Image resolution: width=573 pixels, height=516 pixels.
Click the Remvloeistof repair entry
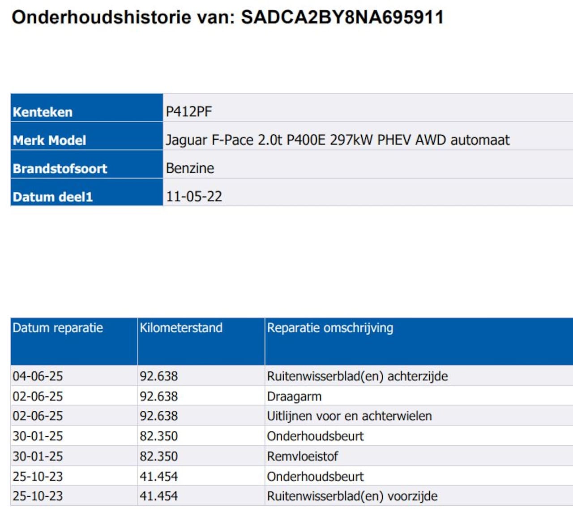tap(302, 456)
